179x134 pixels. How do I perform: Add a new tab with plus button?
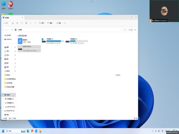click(x=27, y=18)
